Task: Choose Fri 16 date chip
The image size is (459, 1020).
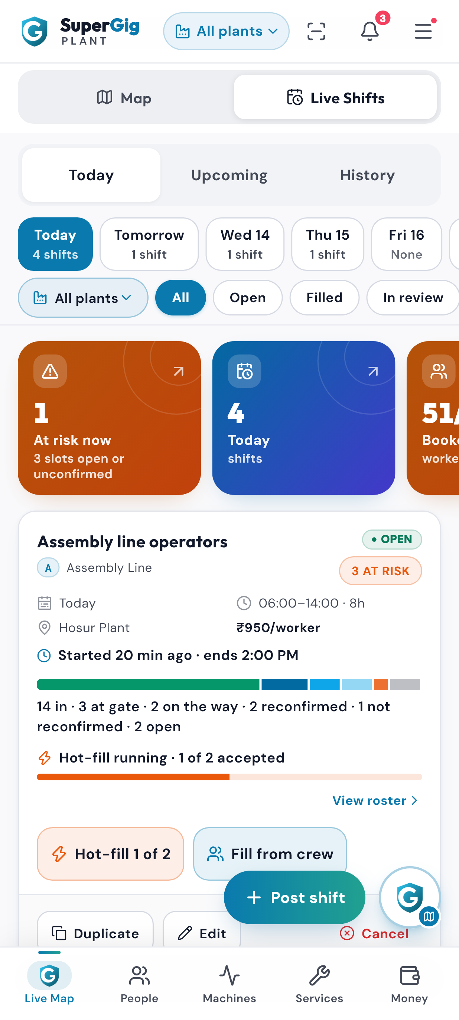Action: click(406, 244)
